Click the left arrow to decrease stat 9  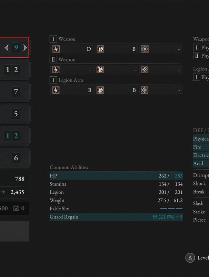(7, 48)
